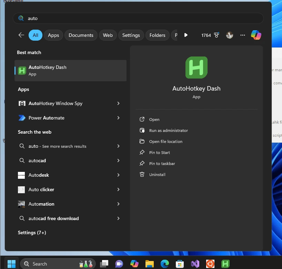
Task: Expand AutoHotkey Window Spy details chevron
Action: coord(118,103)
